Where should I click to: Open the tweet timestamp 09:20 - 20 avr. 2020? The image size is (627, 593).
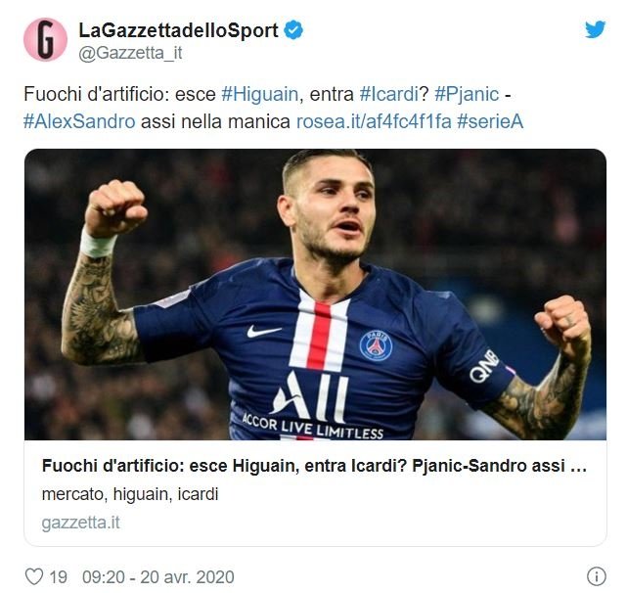point(158,577)
